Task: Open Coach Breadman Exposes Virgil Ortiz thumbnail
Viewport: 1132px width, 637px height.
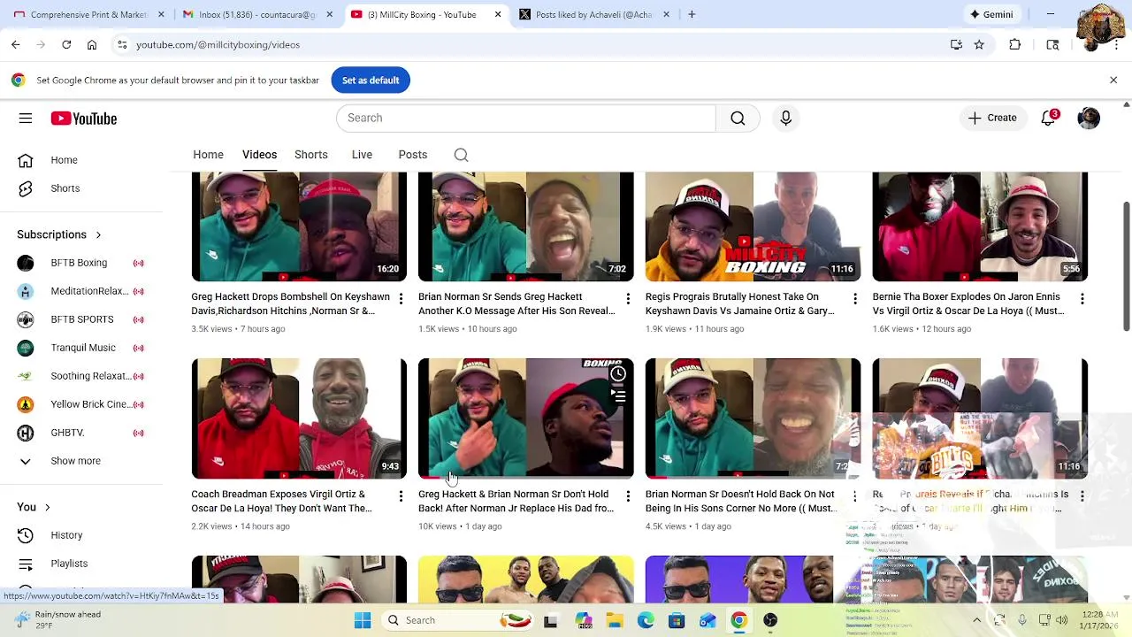Action: 299,418
